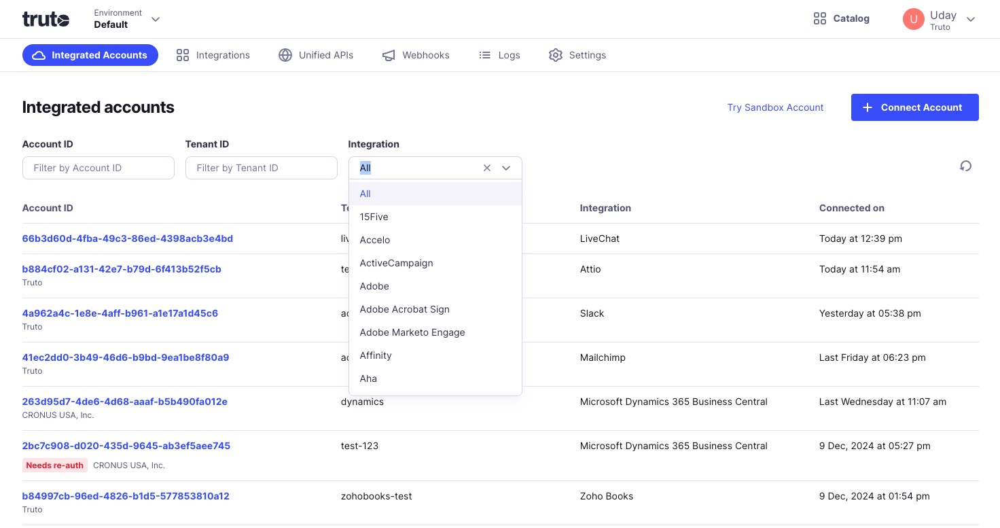The width and height of the screenshot is (1000, 528).
Task: Choose Adobe Acrobat Sign option
Action: pyautogui.click(x=435, y=309)
